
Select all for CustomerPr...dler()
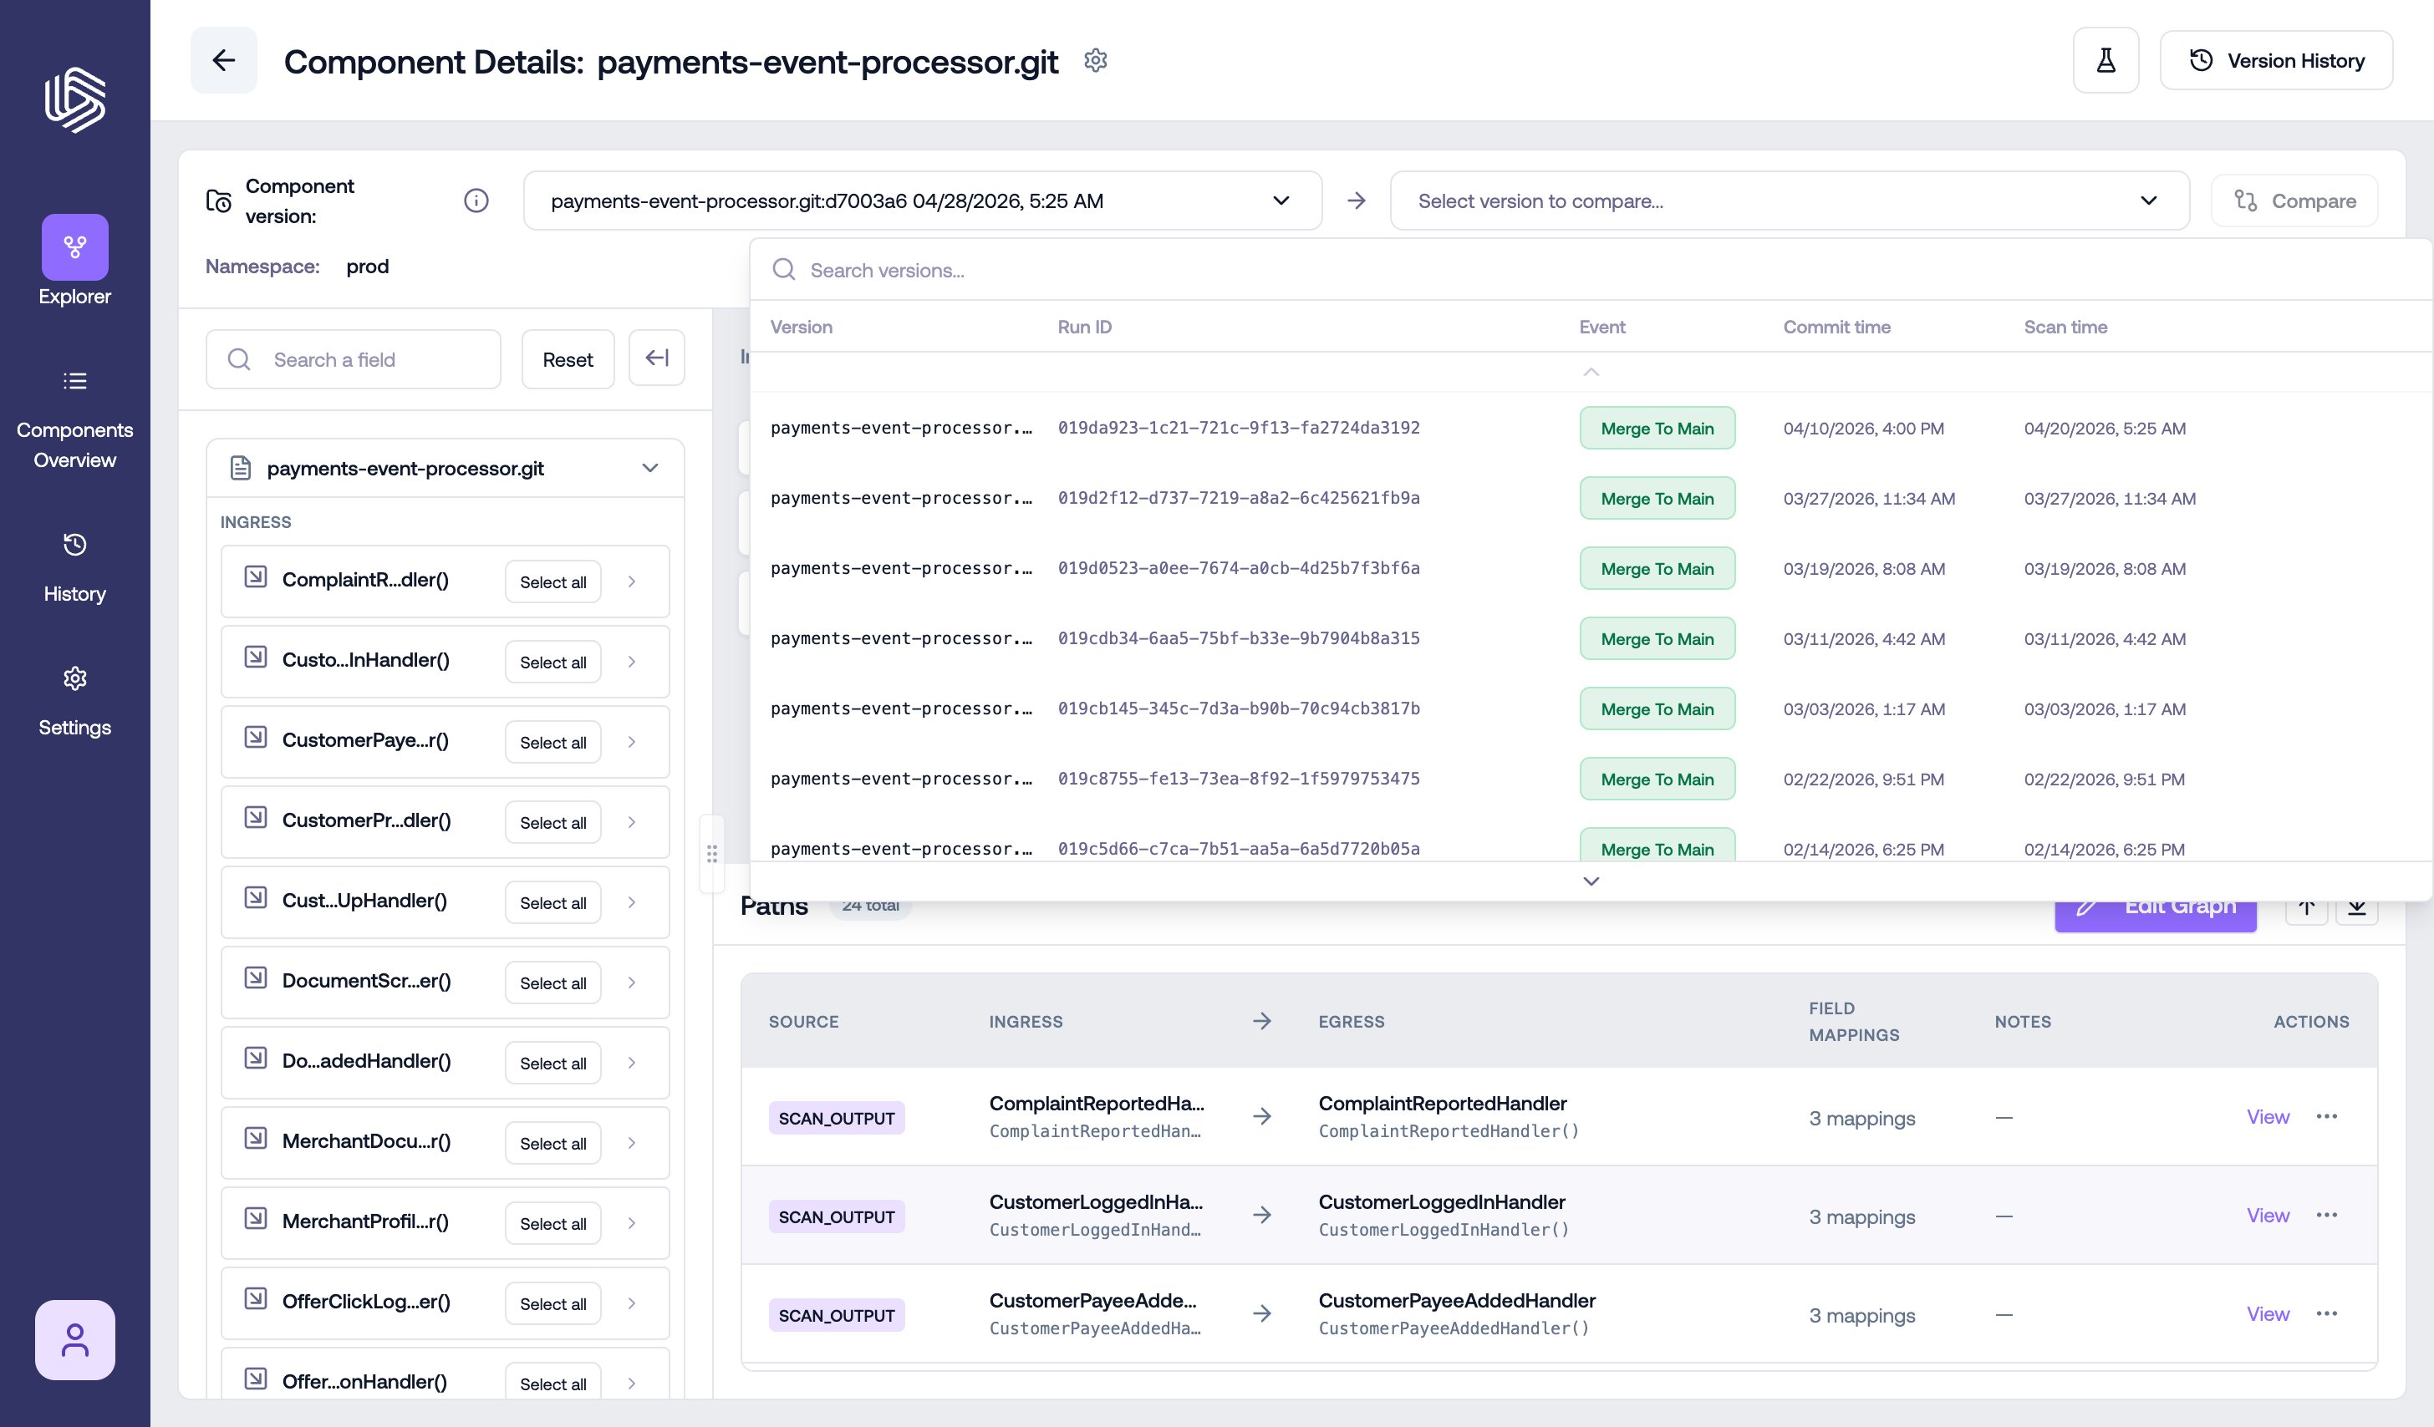(x=552, y=821)
